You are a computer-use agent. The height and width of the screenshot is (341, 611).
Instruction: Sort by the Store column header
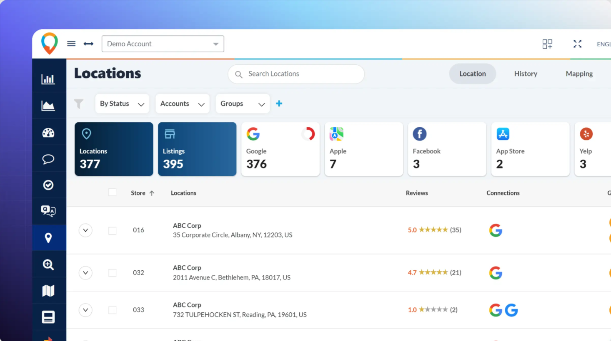(x=143, y=193)
